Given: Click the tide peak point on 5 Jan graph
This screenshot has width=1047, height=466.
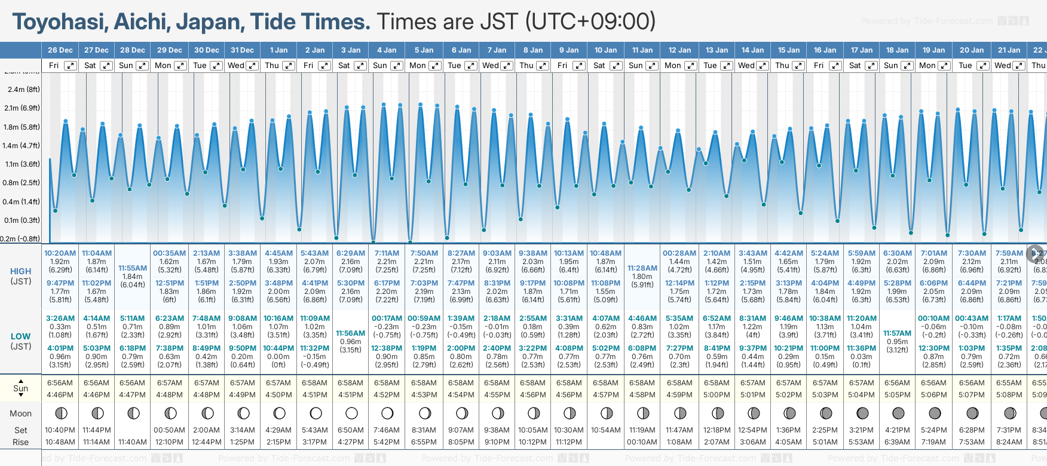Looking at the screenshot, I should coord(421,105).
